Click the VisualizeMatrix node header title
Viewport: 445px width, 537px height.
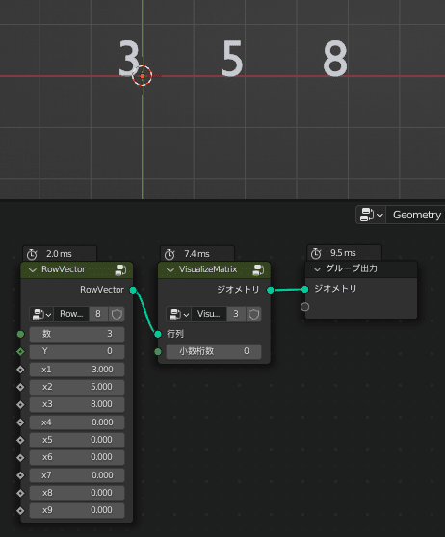tap(208, 269)
